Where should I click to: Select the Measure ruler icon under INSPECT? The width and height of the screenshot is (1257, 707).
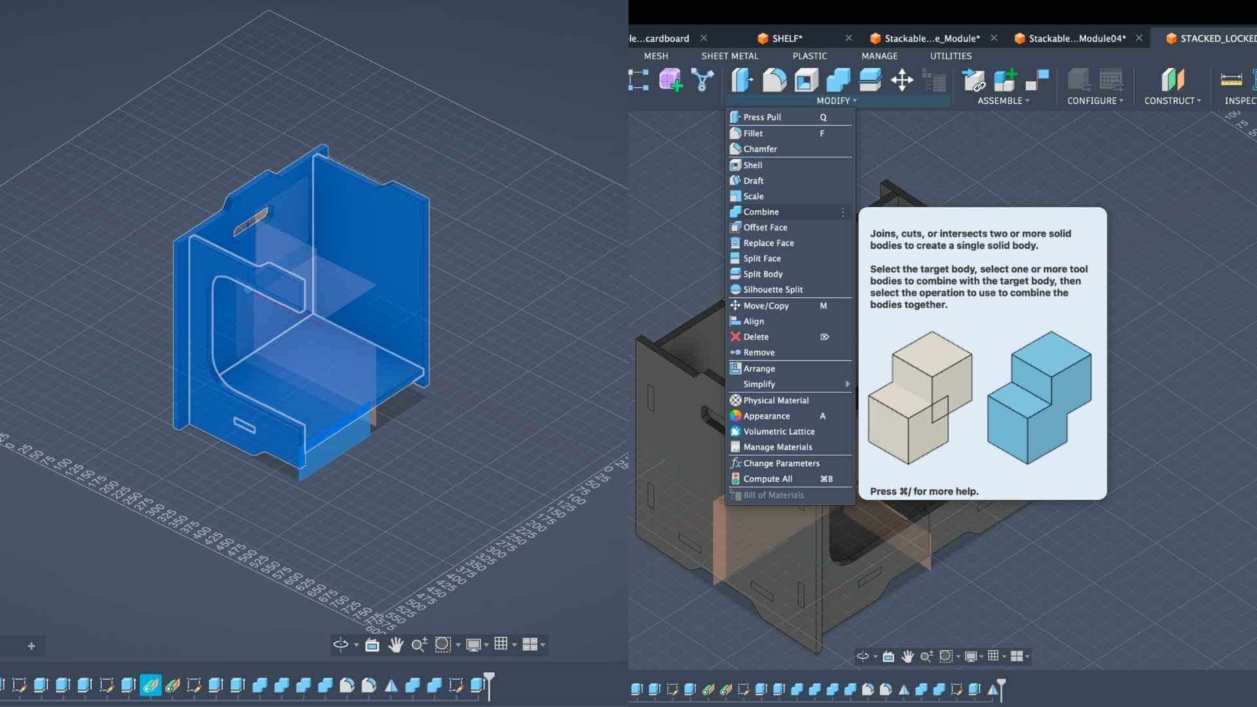[x=1231, y=80]
